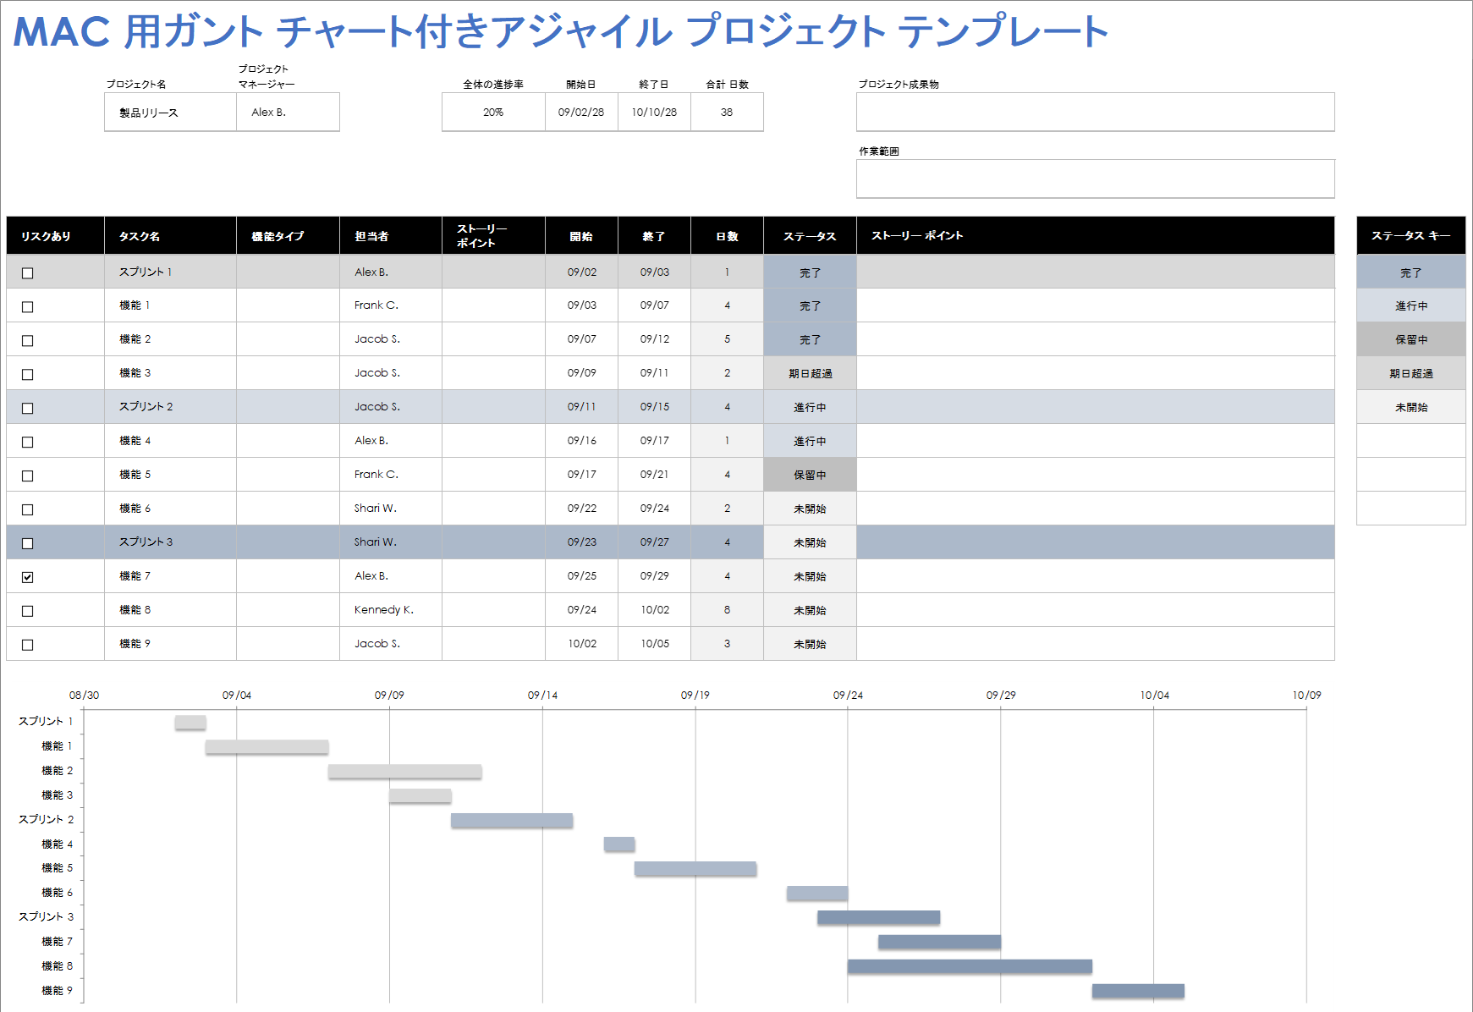The height and width of the screenshot is (1012, 1473).
Task: Check the risk box for 機能 4
Action: pyautogui.click(x=27, y=443)
